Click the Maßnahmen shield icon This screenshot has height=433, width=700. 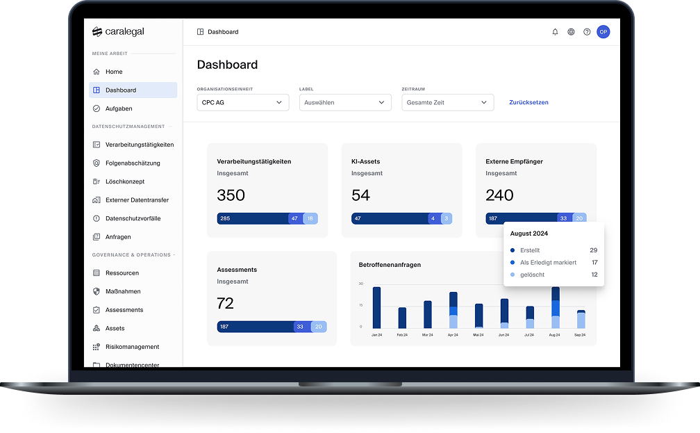97,291
